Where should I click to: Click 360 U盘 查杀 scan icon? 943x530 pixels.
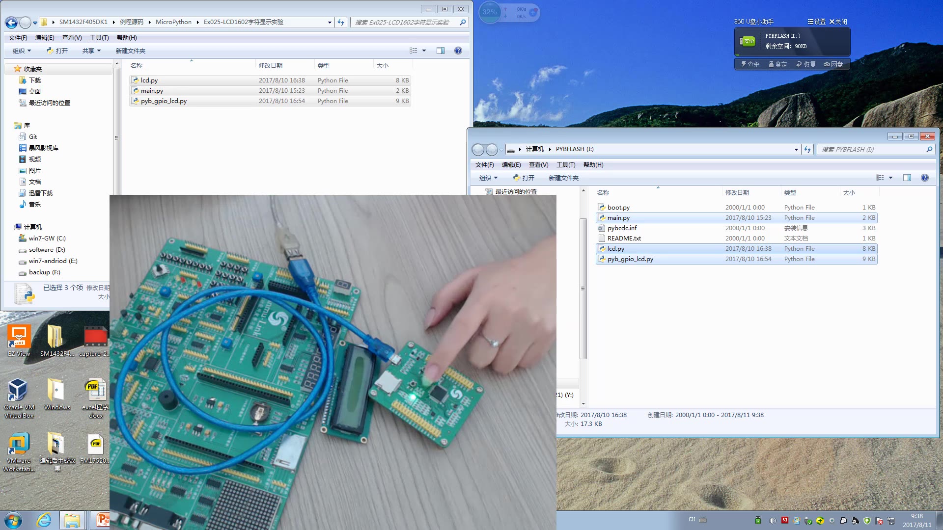(x=750, y=64)
